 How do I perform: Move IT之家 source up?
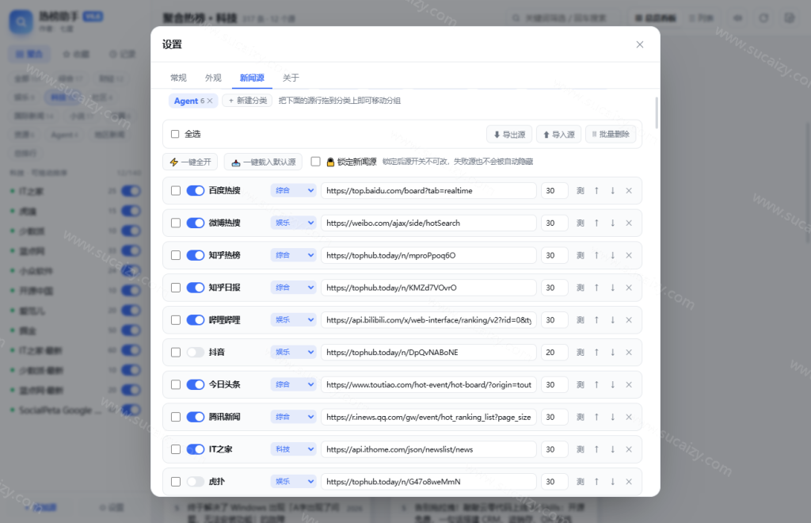point(596,449)
